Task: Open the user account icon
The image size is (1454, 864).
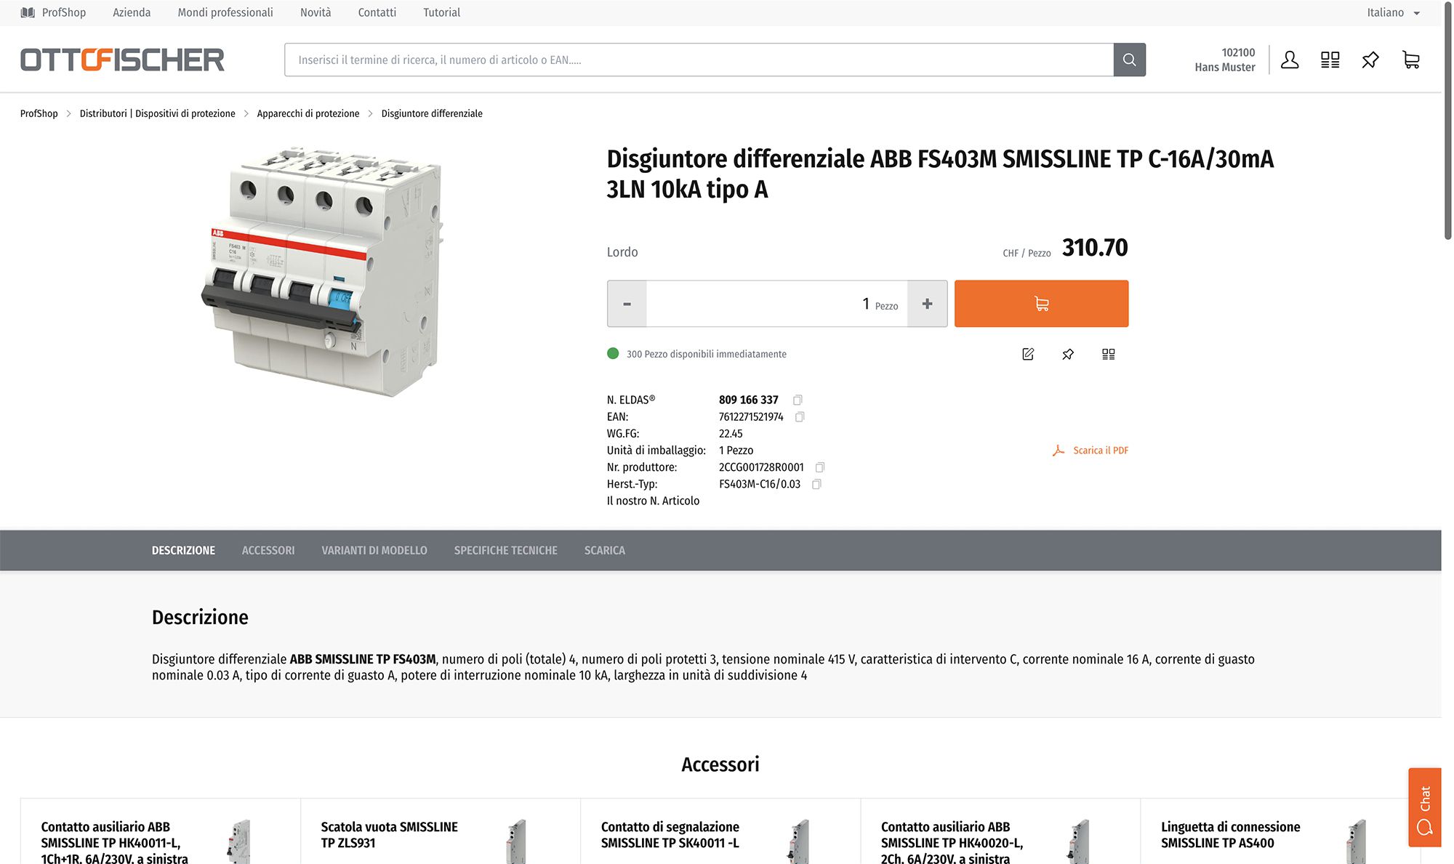Action: pos(1290,60)
